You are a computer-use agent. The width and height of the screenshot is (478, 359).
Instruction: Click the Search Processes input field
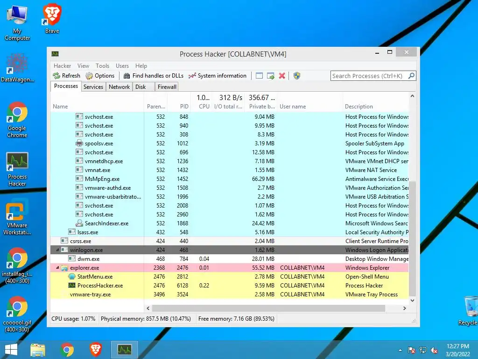coord(369,76)
